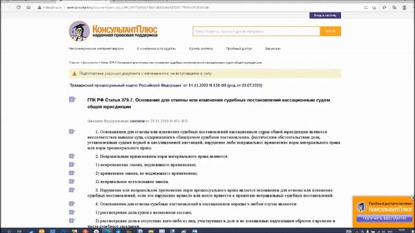Open the browser collections icon
The image size is (415, 233).
tap(394, 8)
